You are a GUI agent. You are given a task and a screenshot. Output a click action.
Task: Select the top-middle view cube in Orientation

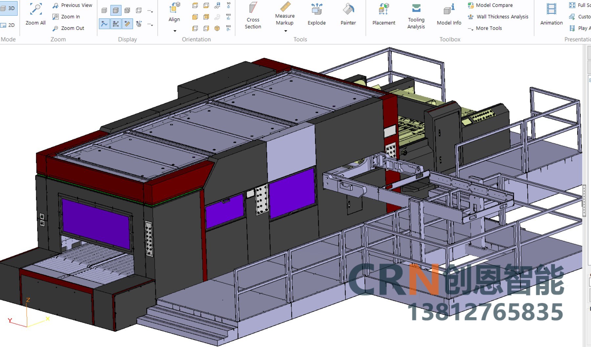click(206, 5)
